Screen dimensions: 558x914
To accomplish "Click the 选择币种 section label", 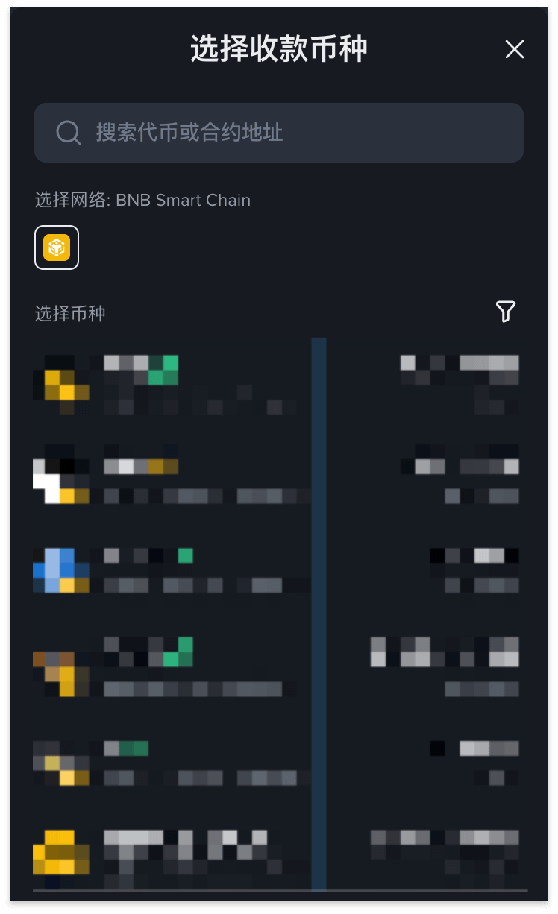I will (70, 313).
